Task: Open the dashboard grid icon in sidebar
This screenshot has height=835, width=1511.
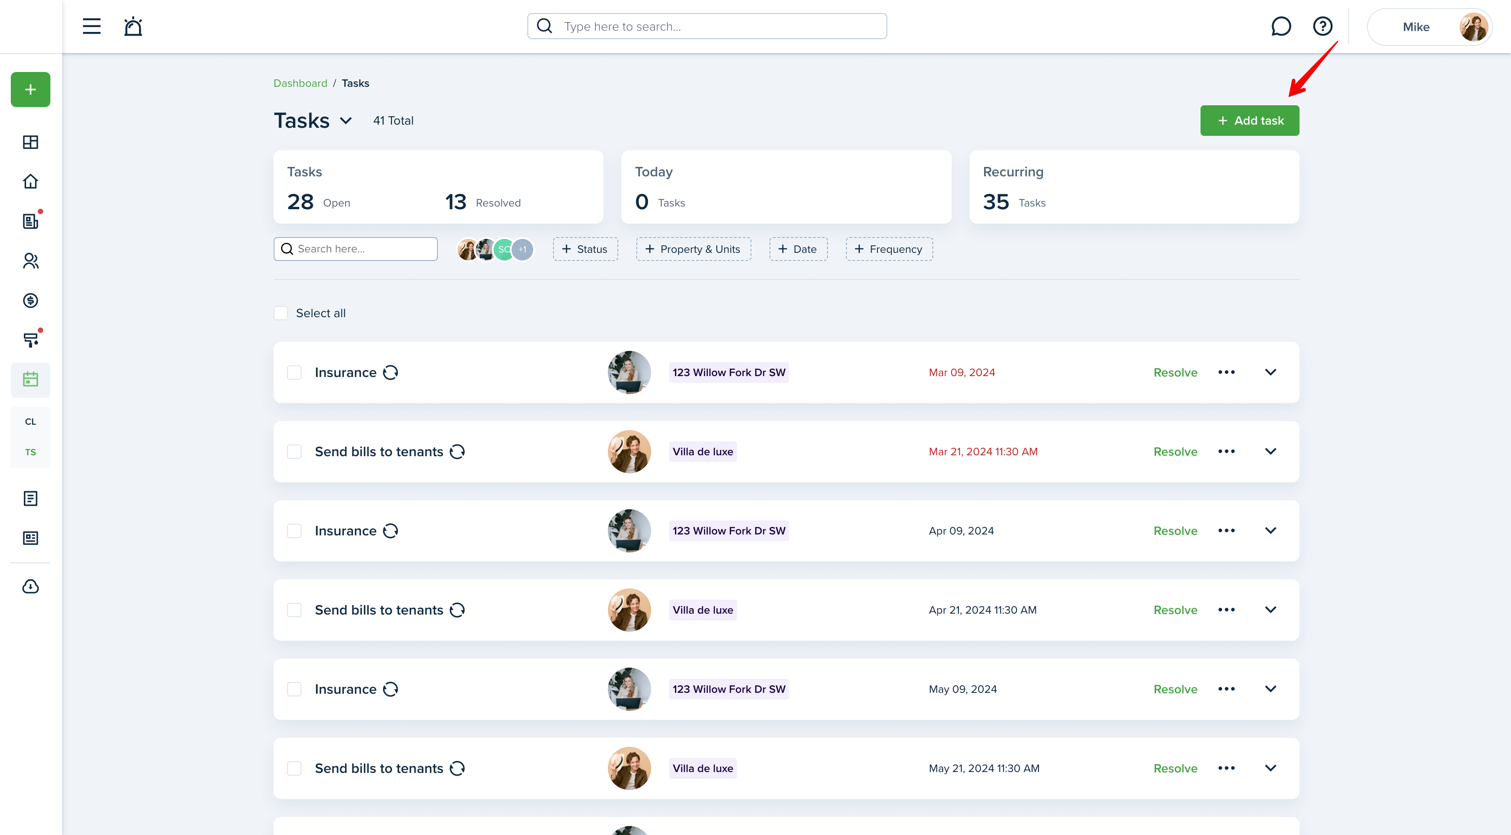Action: tap(31, 142)
